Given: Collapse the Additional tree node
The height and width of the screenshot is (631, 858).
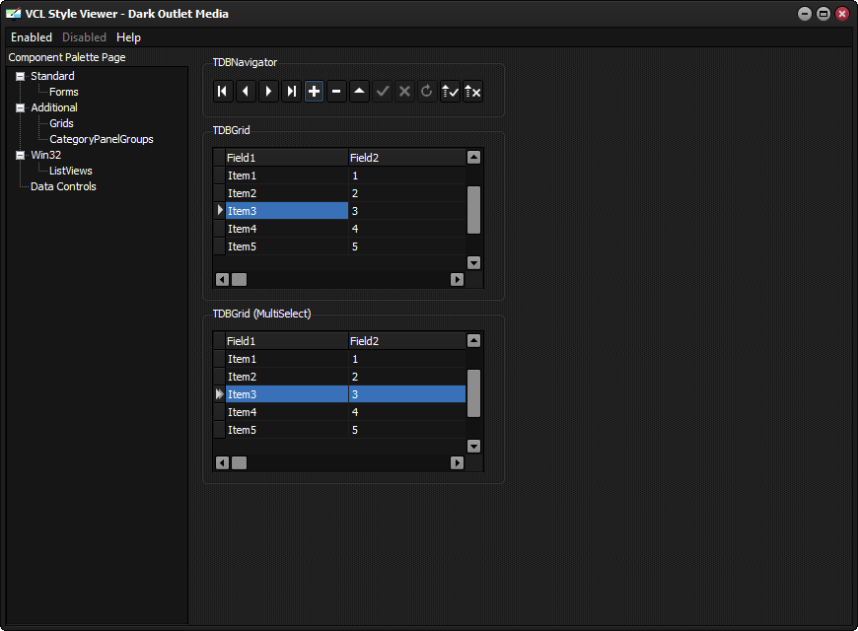Looking at the screenshot, I should pyautogui.click(x=21, y=107).
